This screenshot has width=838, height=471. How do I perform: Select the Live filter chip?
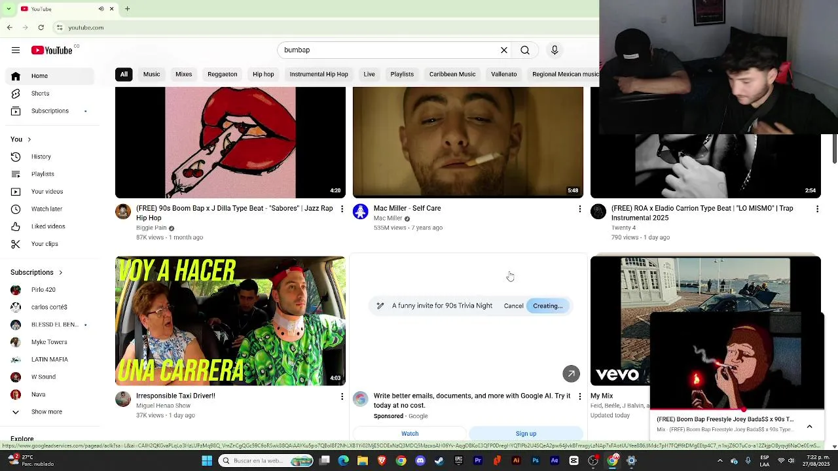pos(369,74)
